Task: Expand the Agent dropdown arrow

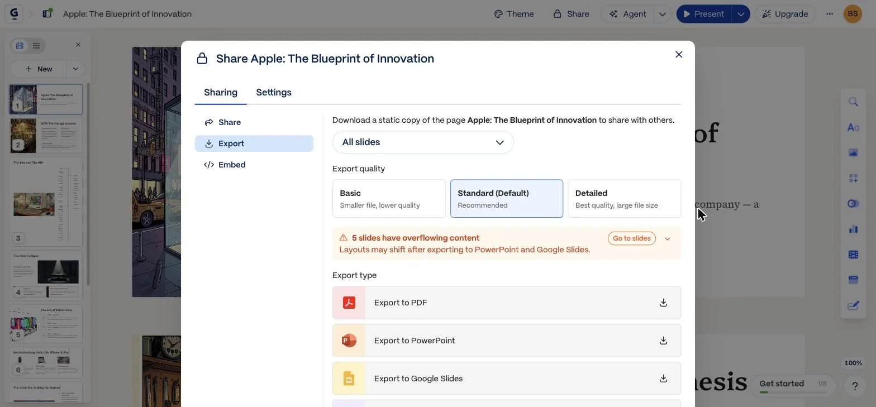Action: click(662, 14)
